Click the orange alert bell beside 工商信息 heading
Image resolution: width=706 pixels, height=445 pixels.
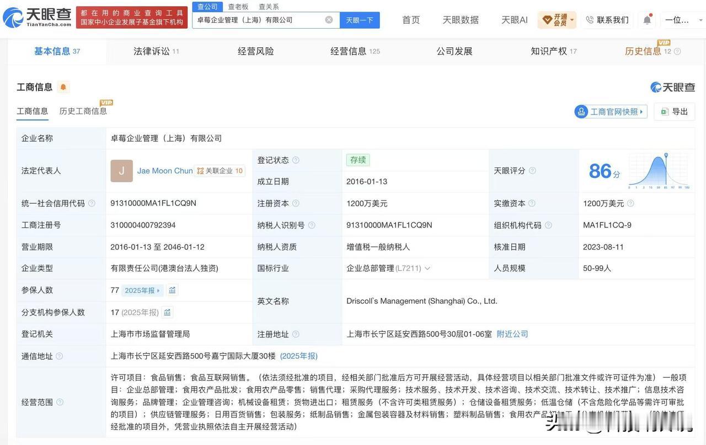click(x=63, y=87)
